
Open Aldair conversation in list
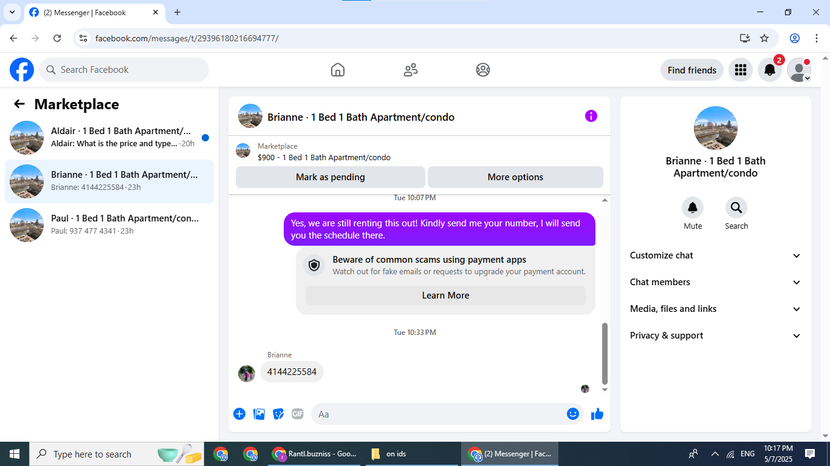click(109, 138)
